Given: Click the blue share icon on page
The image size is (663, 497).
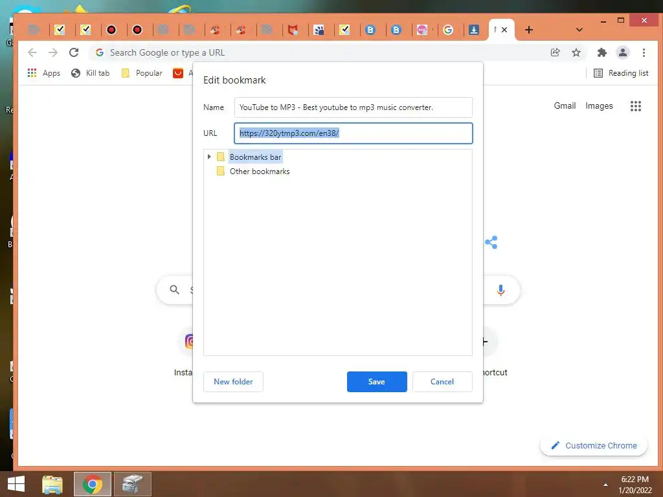Looking at the screenshot, I should pos(491,242).
